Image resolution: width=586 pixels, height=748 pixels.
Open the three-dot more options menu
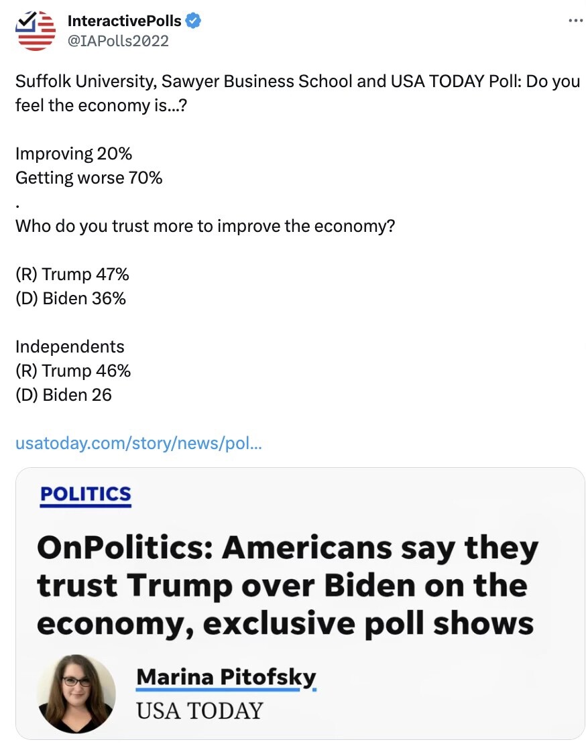[575, 21]
